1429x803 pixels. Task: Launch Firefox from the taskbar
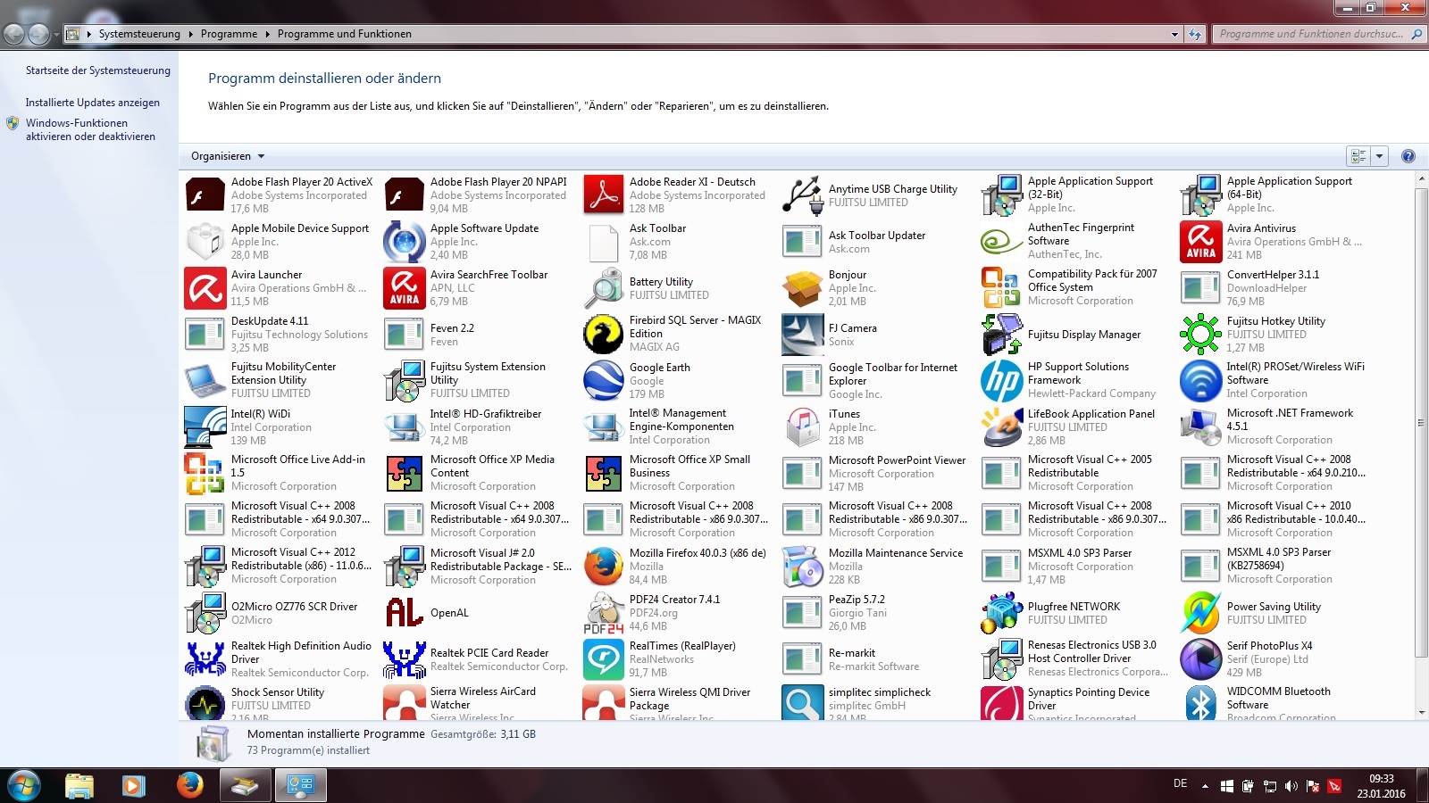pyautogui.click(x=189, y=785)
